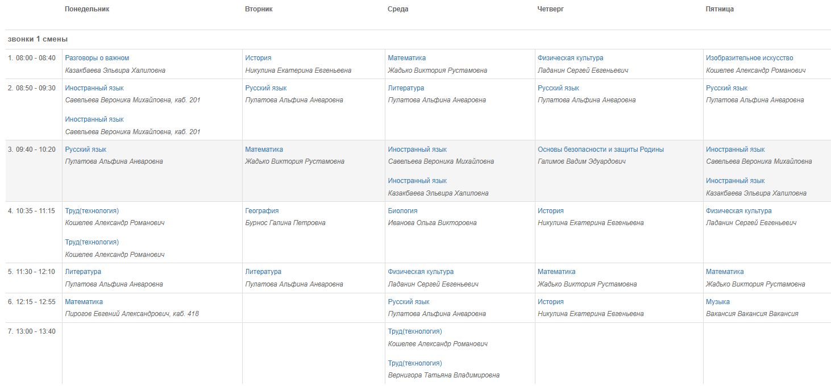Image resolution: width=831 pixels, height=386 pixels.
Task: Select Friday's Музыка lesson
Action: (718, 302)
